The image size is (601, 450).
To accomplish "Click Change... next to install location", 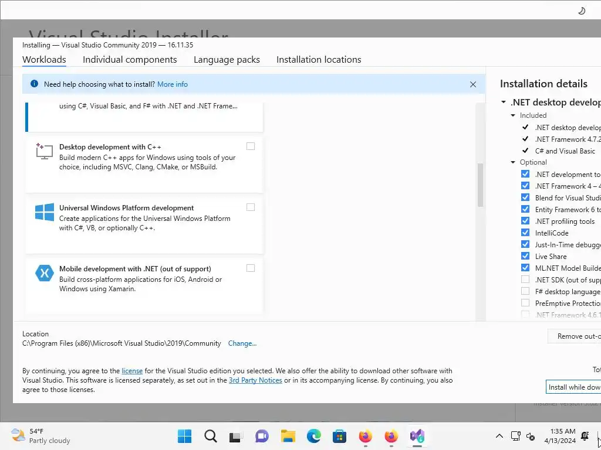I will 242,343.
